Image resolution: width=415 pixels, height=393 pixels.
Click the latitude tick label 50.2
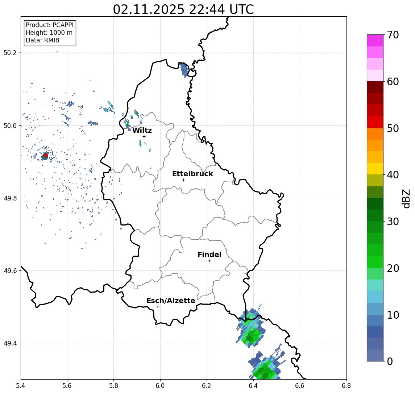point(10,53)
